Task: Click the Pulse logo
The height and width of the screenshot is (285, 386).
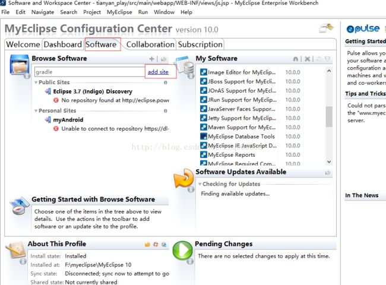Action: tap(363, 28)
